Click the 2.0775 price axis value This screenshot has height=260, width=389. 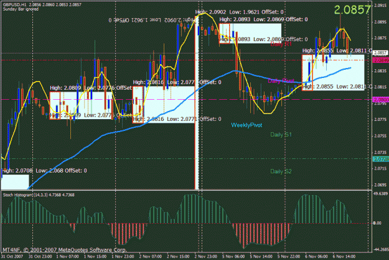(380, 120)
